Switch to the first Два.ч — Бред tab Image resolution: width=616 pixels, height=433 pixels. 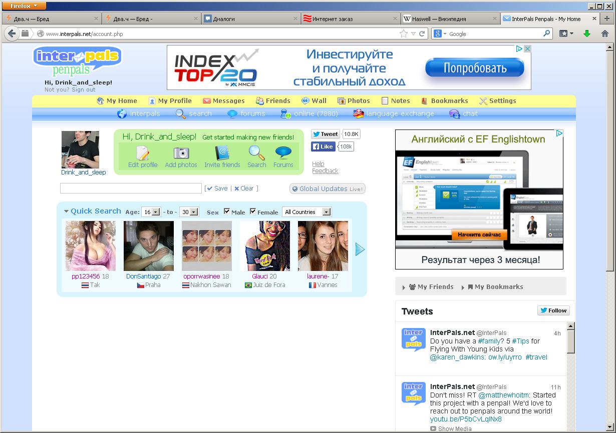coord(52,19)
